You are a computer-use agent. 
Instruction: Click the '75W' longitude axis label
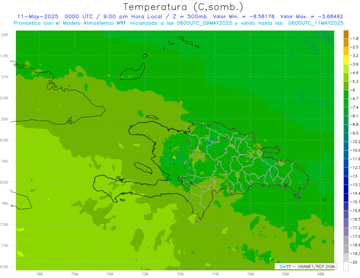click(x=74, y=274)
